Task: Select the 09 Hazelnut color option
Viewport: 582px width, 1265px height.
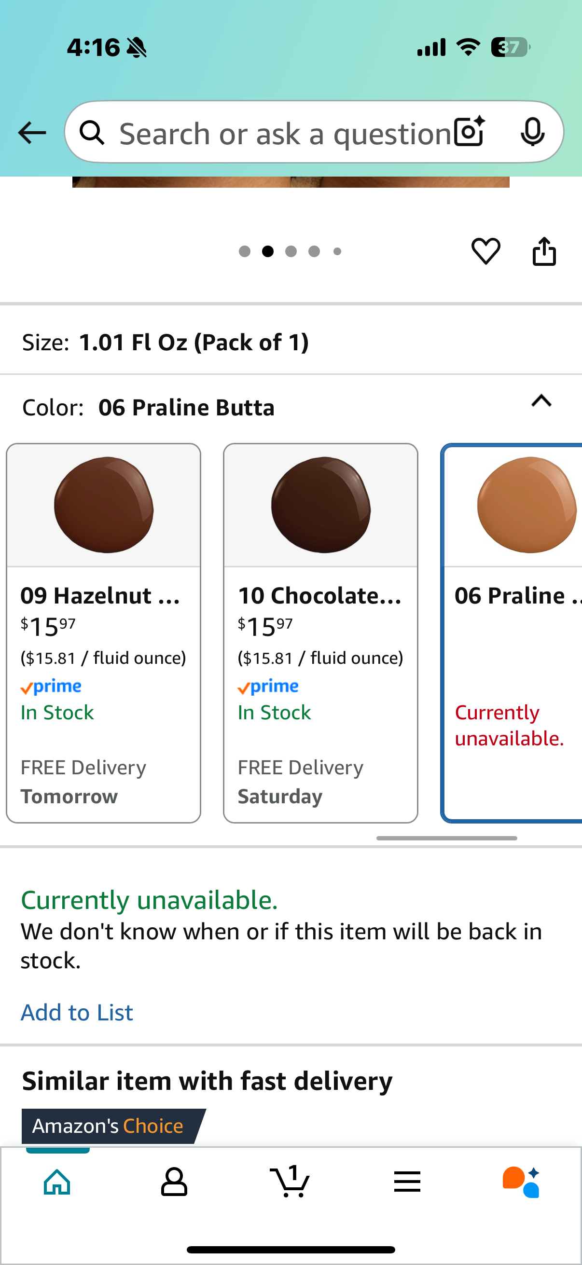Action: [x=104, y=633]
